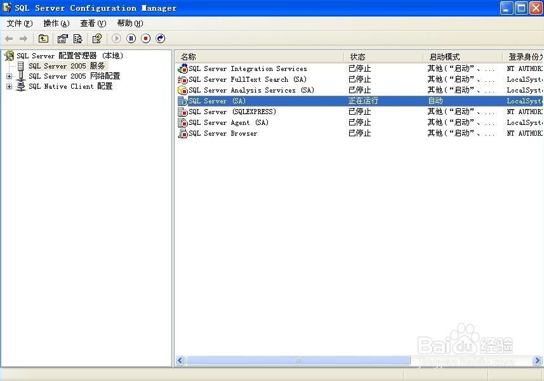Select the SQL Server Browser row

pos(359,133)
